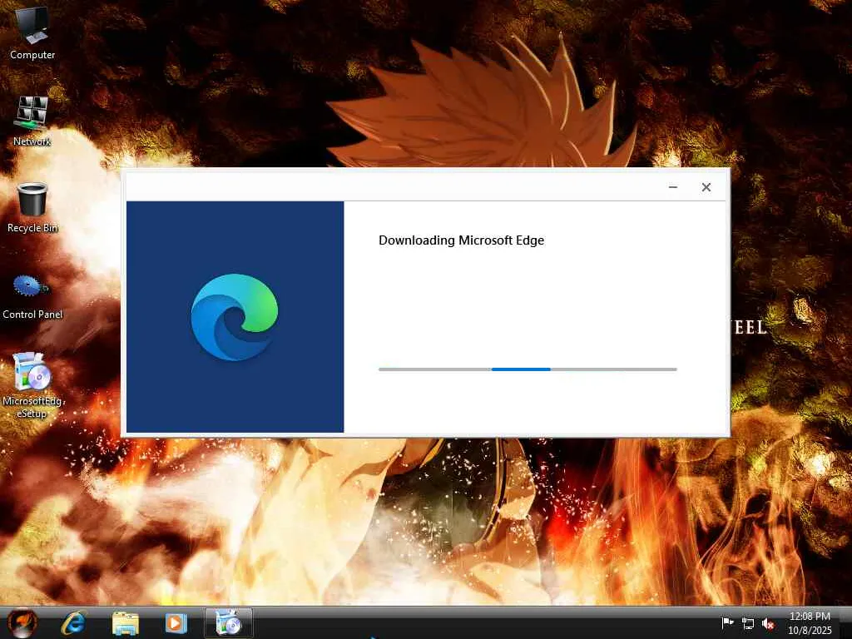Minimize the Edge installer window

(x=672, y=187)
